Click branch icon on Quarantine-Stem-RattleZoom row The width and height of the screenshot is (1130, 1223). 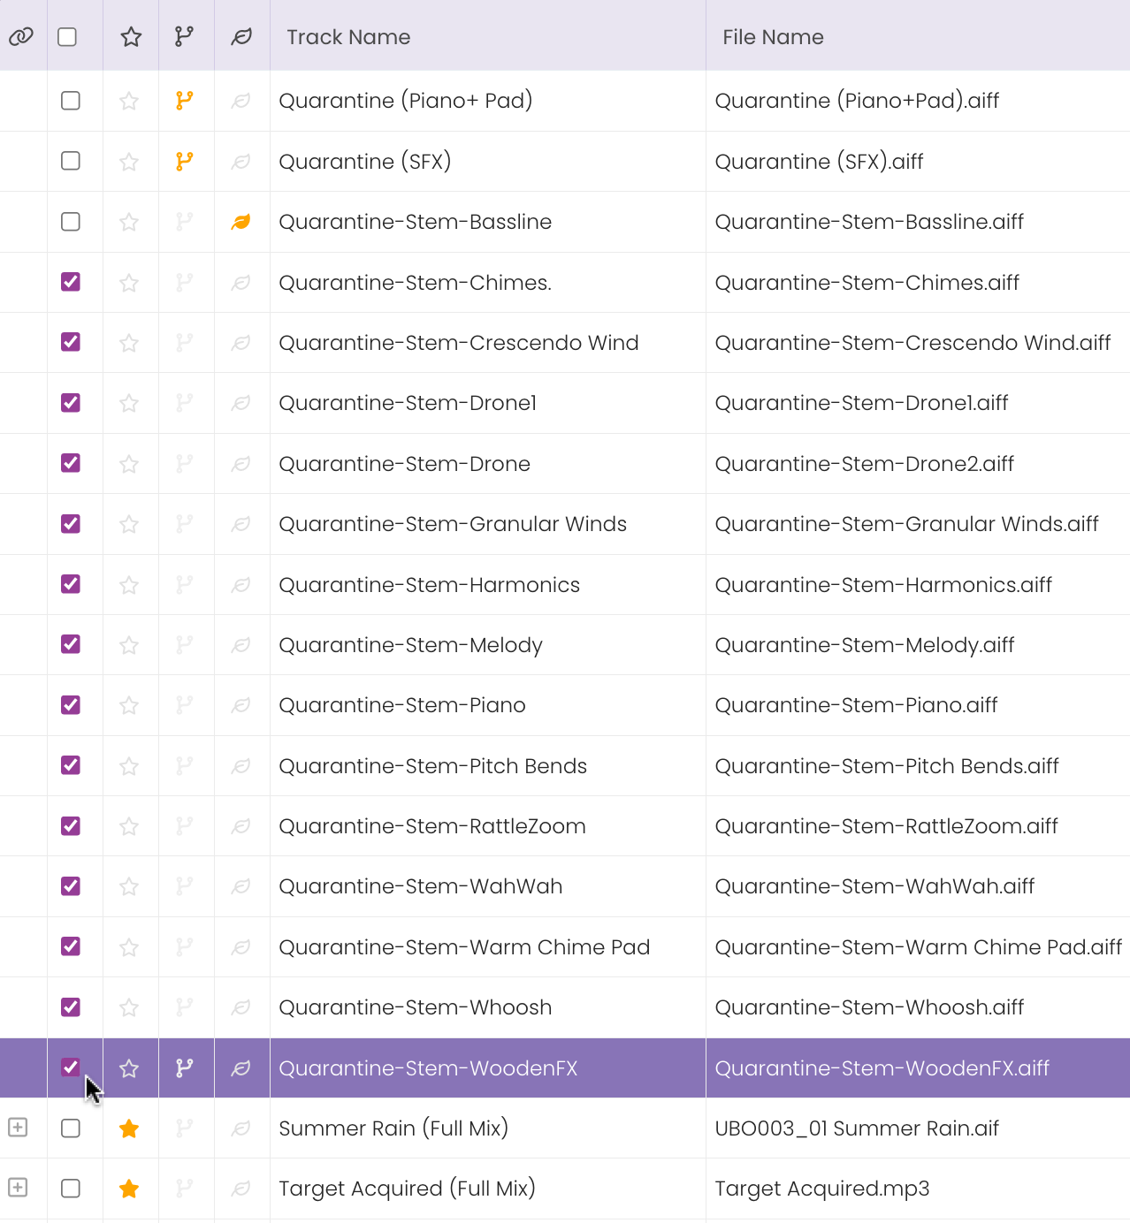click(x=184, y=826)
